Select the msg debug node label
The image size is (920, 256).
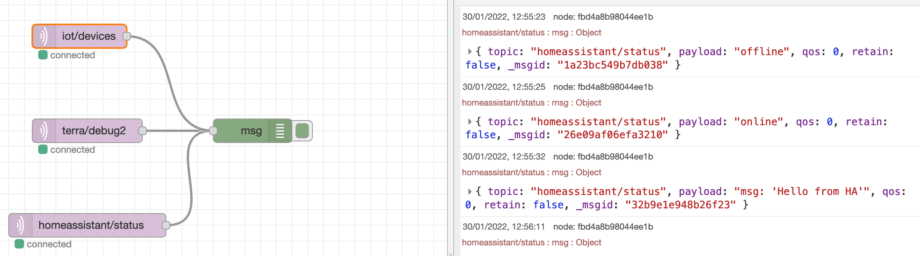251,131
